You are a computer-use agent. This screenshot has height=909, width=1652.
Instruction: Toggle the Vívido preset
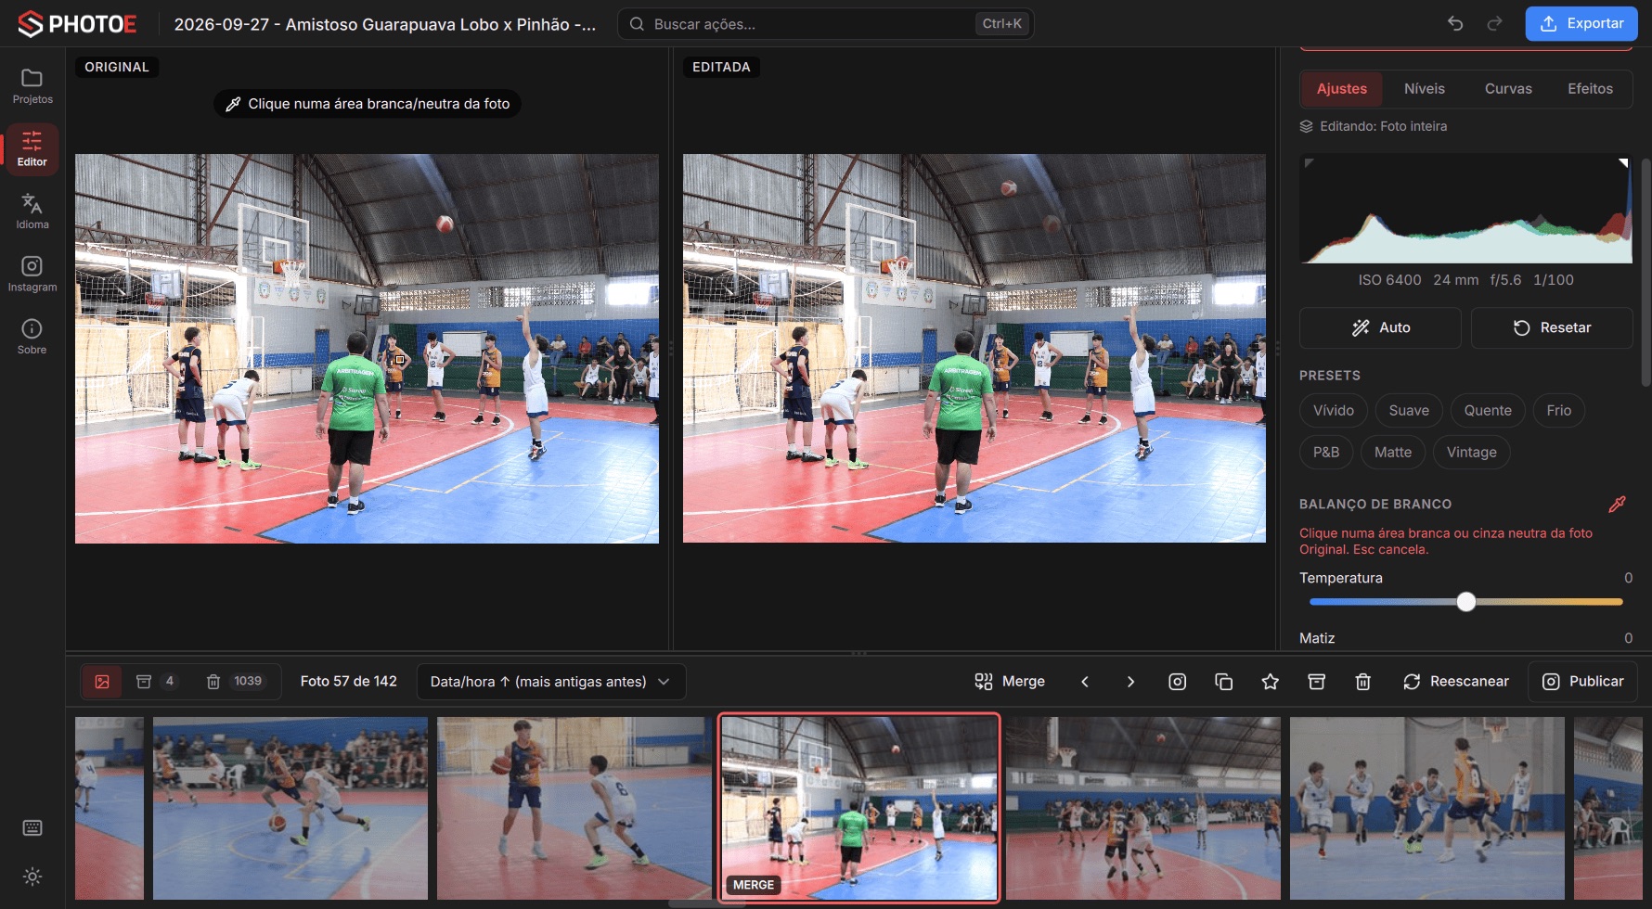(1334, 411)
